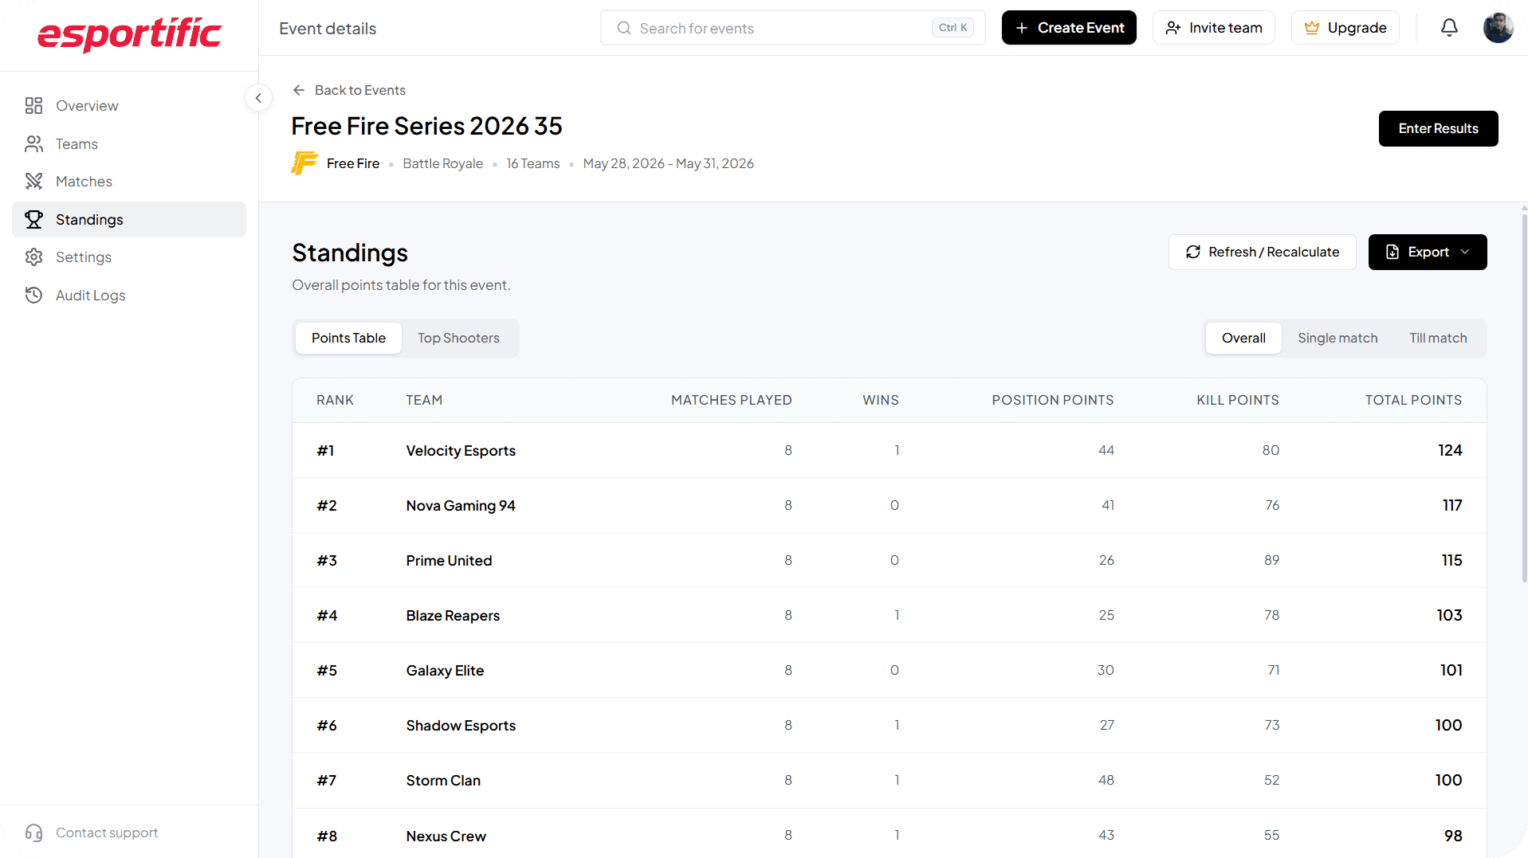Click the Blaze Reapers team name
The height and width of the screenshot is (858, 1528).
click(453, 616)
